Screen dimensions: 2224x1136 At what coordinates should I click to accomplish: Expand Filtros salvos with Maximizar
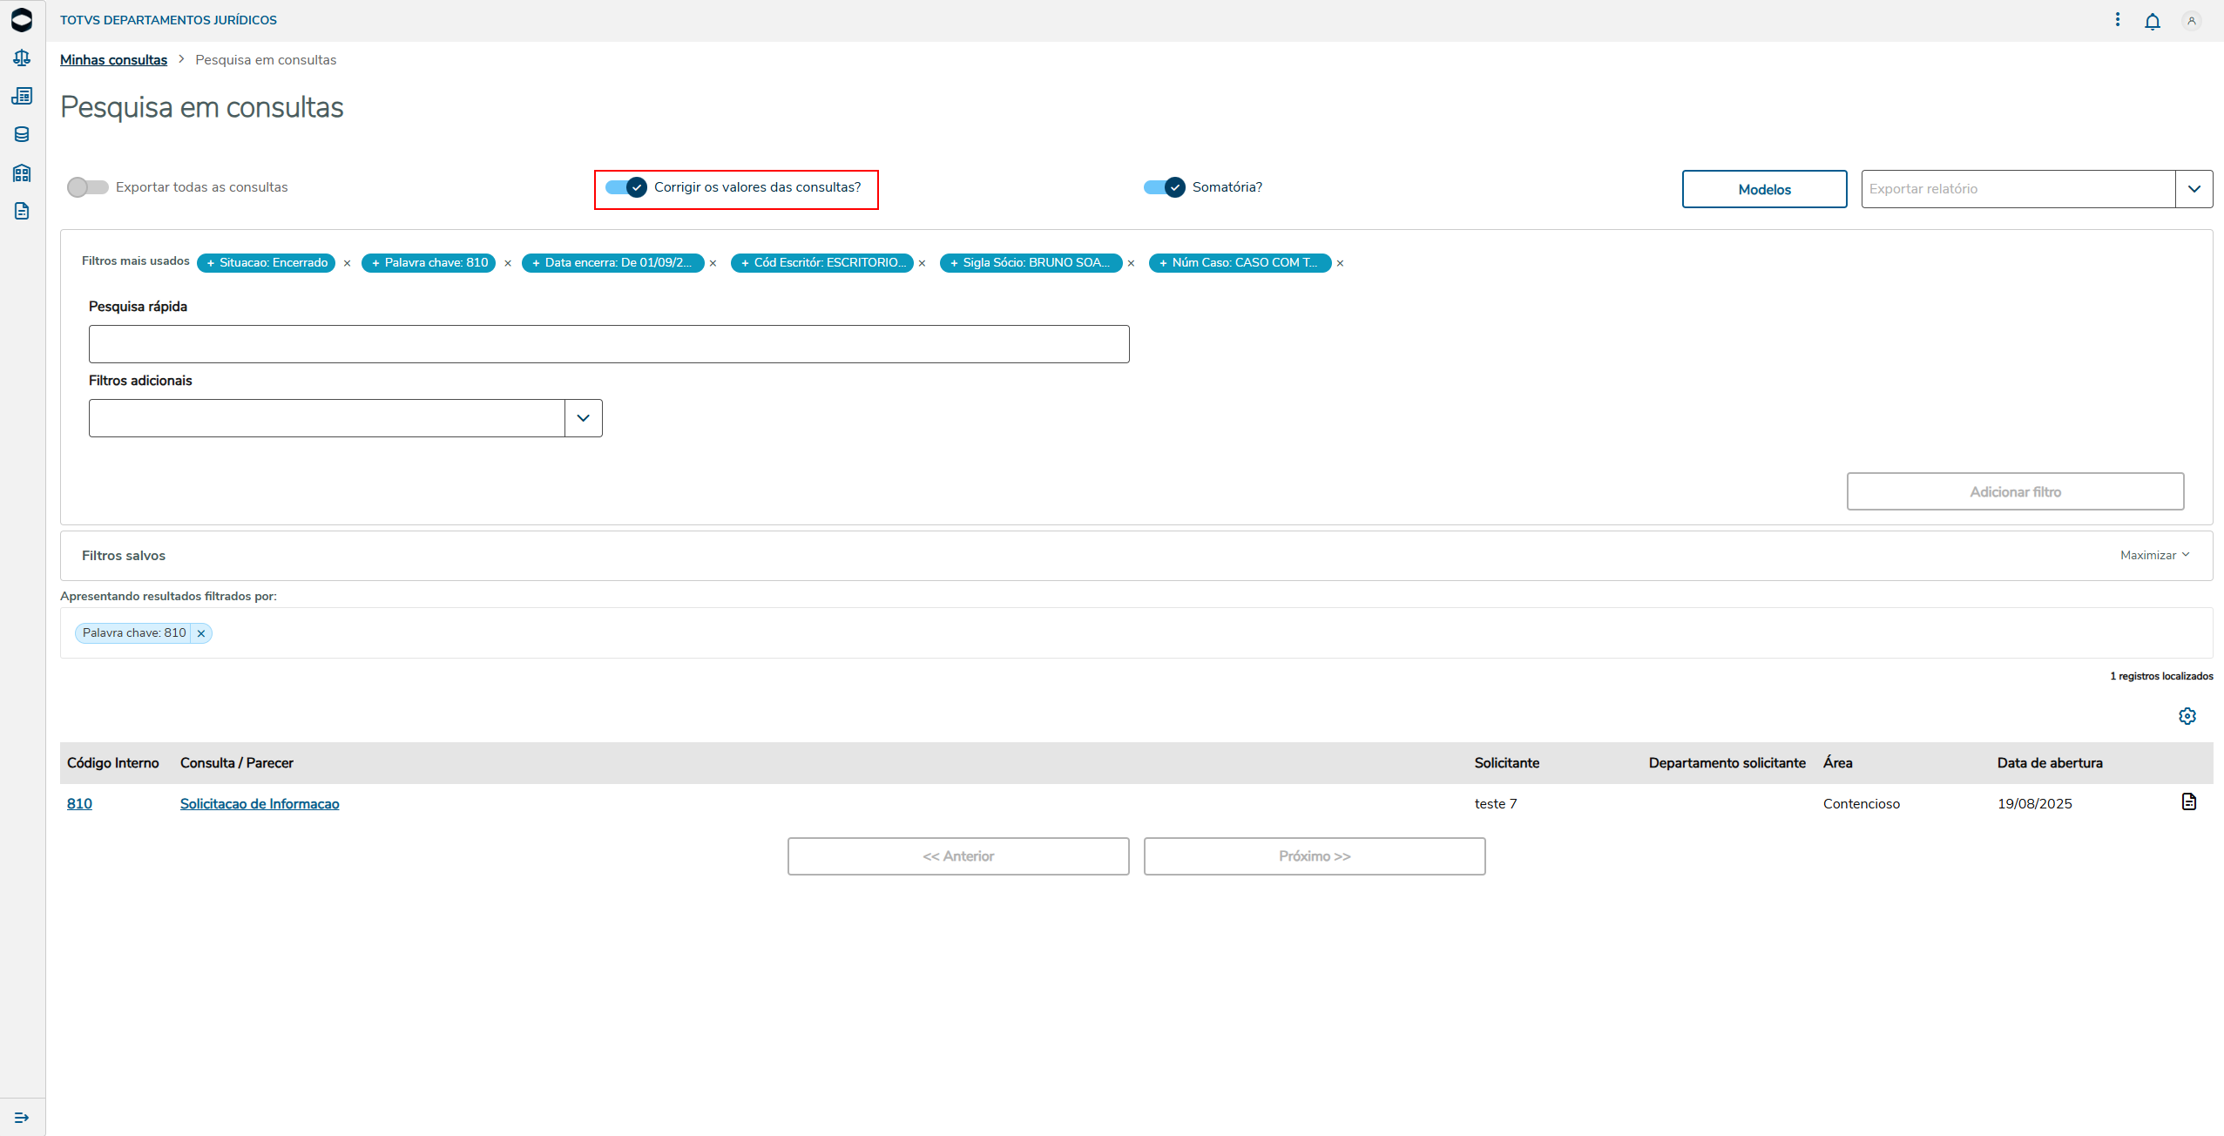[2153, 555]
